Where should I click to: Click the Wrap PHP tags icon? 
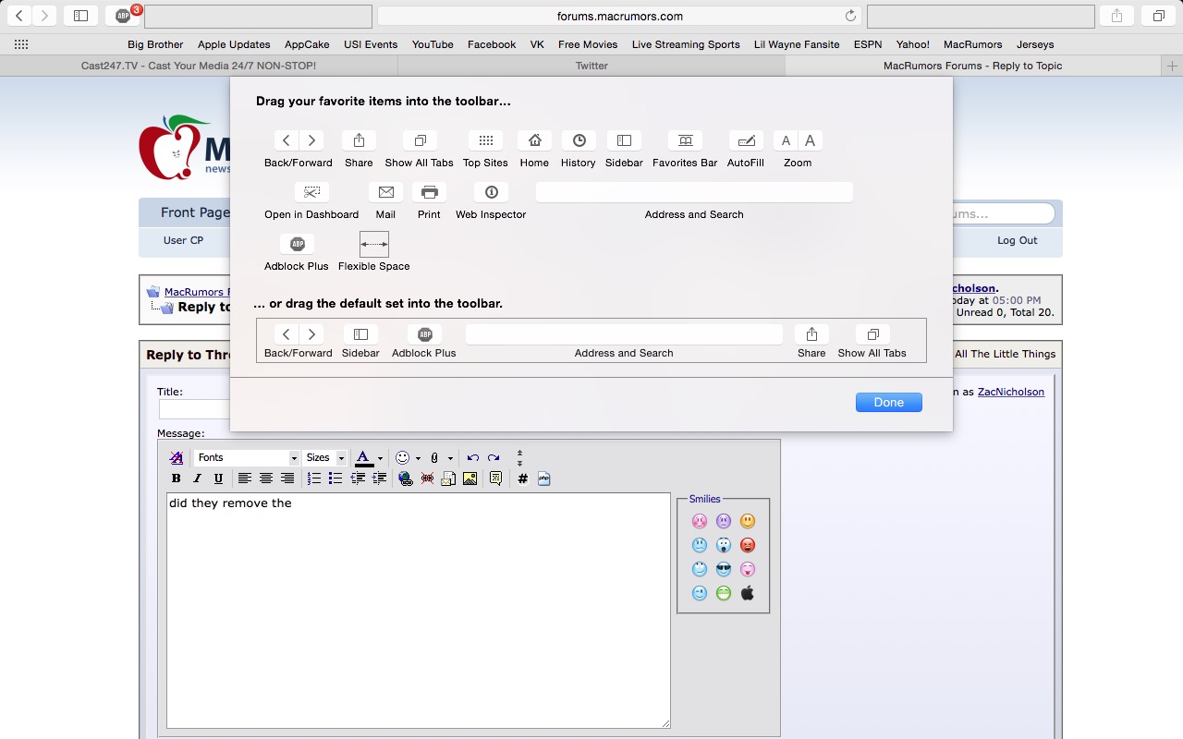[x=543, y=479]
